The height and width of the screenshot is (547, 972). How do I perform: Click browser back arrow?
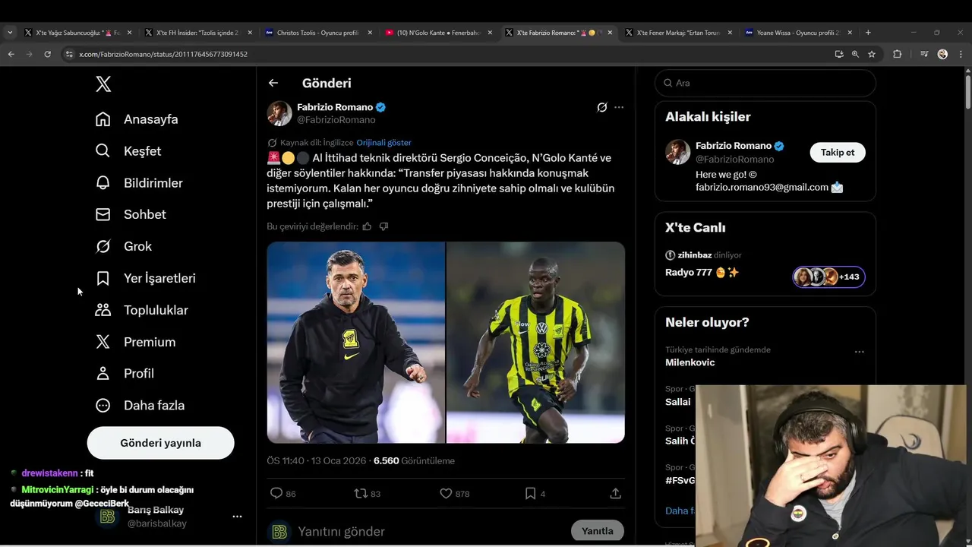(11, 54)
